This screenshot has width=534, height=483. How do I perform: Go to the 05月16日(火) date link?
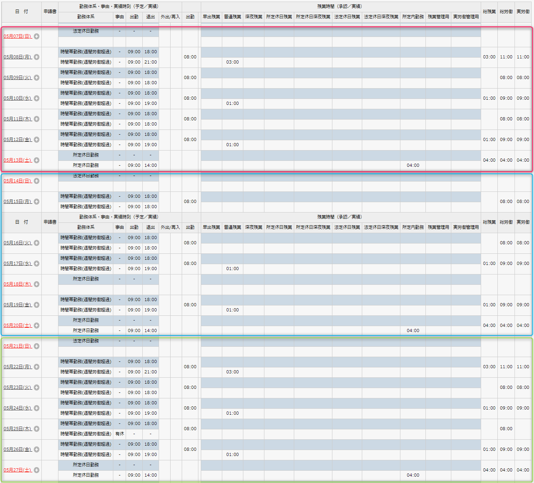click(17, 243)
